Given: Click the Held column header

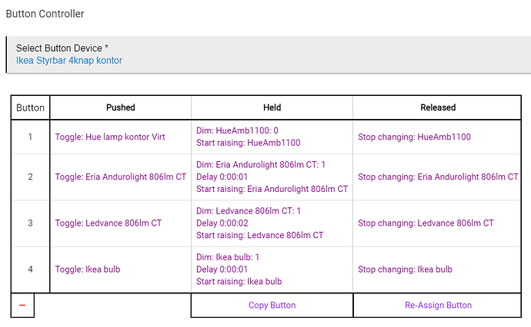Looking at the screenshot, I should 272,107.
